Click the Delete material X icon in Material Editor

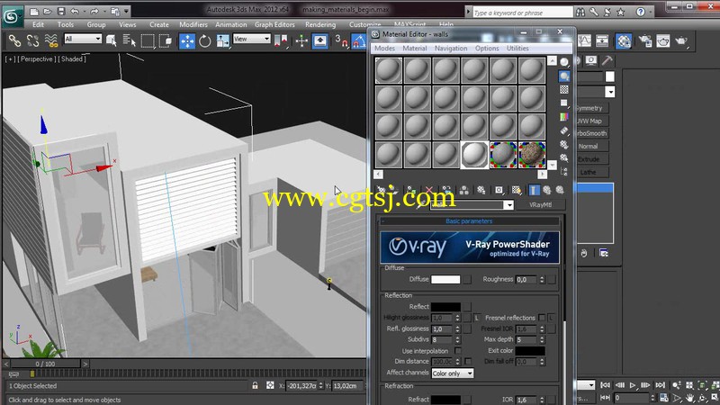click(429, 190)
